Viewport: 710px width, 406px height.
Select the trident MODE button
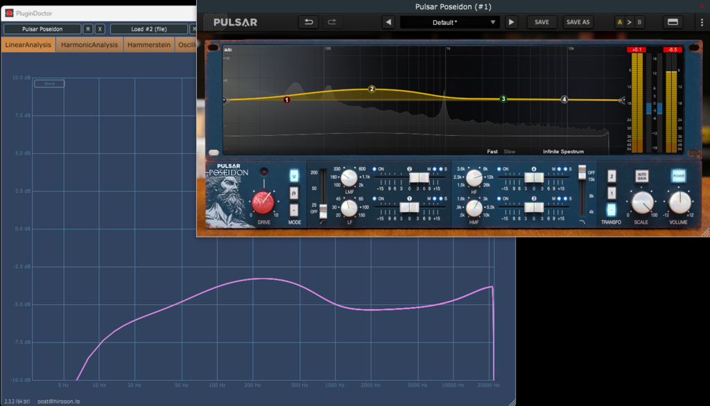tap(294, 175)
